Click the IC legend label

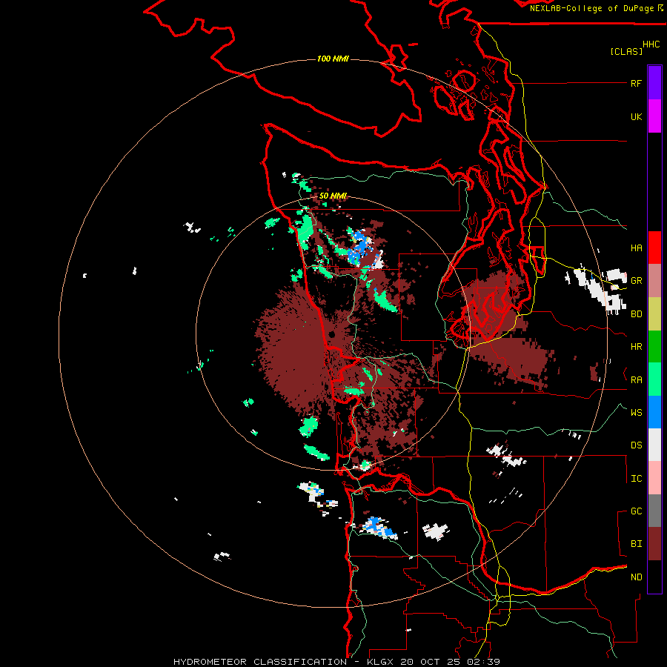point(636,479)
